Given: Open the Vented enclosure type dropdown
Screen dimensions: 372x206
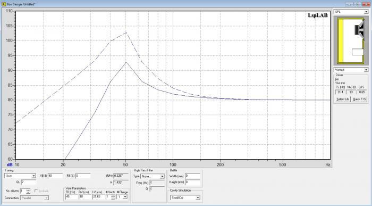Looking at the screenshot, I should pos(351,70).
